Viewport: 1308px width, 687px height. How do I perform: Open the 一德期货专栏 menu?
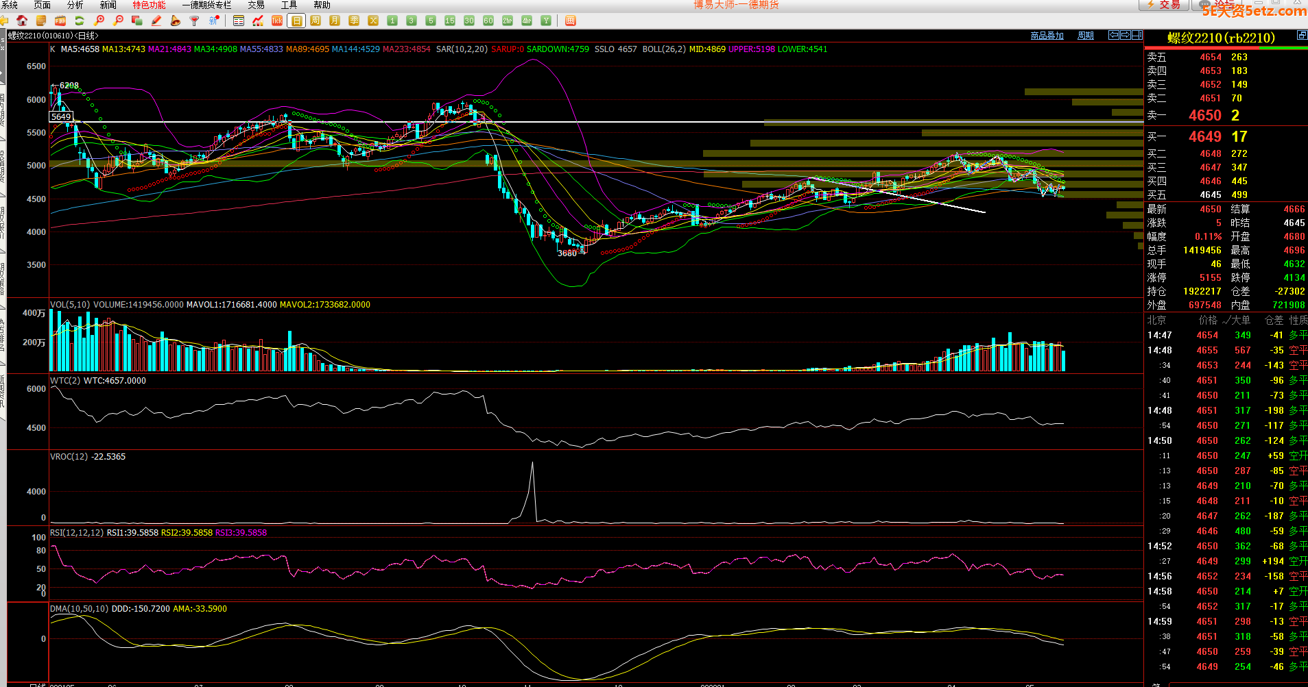tap(206, 5)
